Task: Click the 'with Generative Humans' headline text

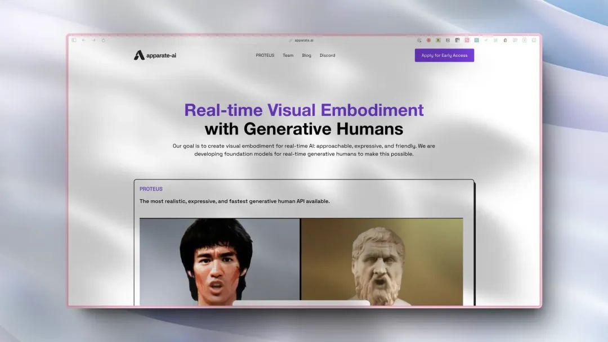Action: click(x=304, y=129)
